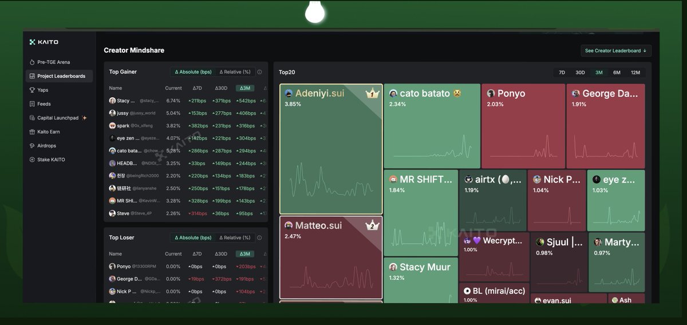Click jussy's avatar in Top Gainer

pos(112,113)
